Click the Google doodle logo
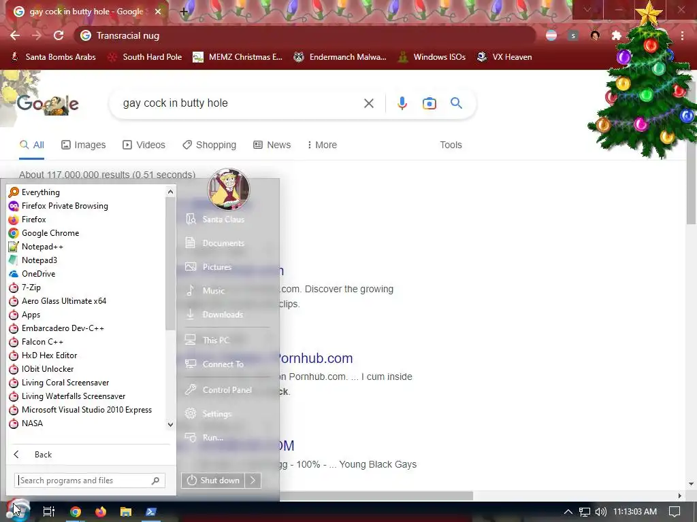 (x=48, y=105)
